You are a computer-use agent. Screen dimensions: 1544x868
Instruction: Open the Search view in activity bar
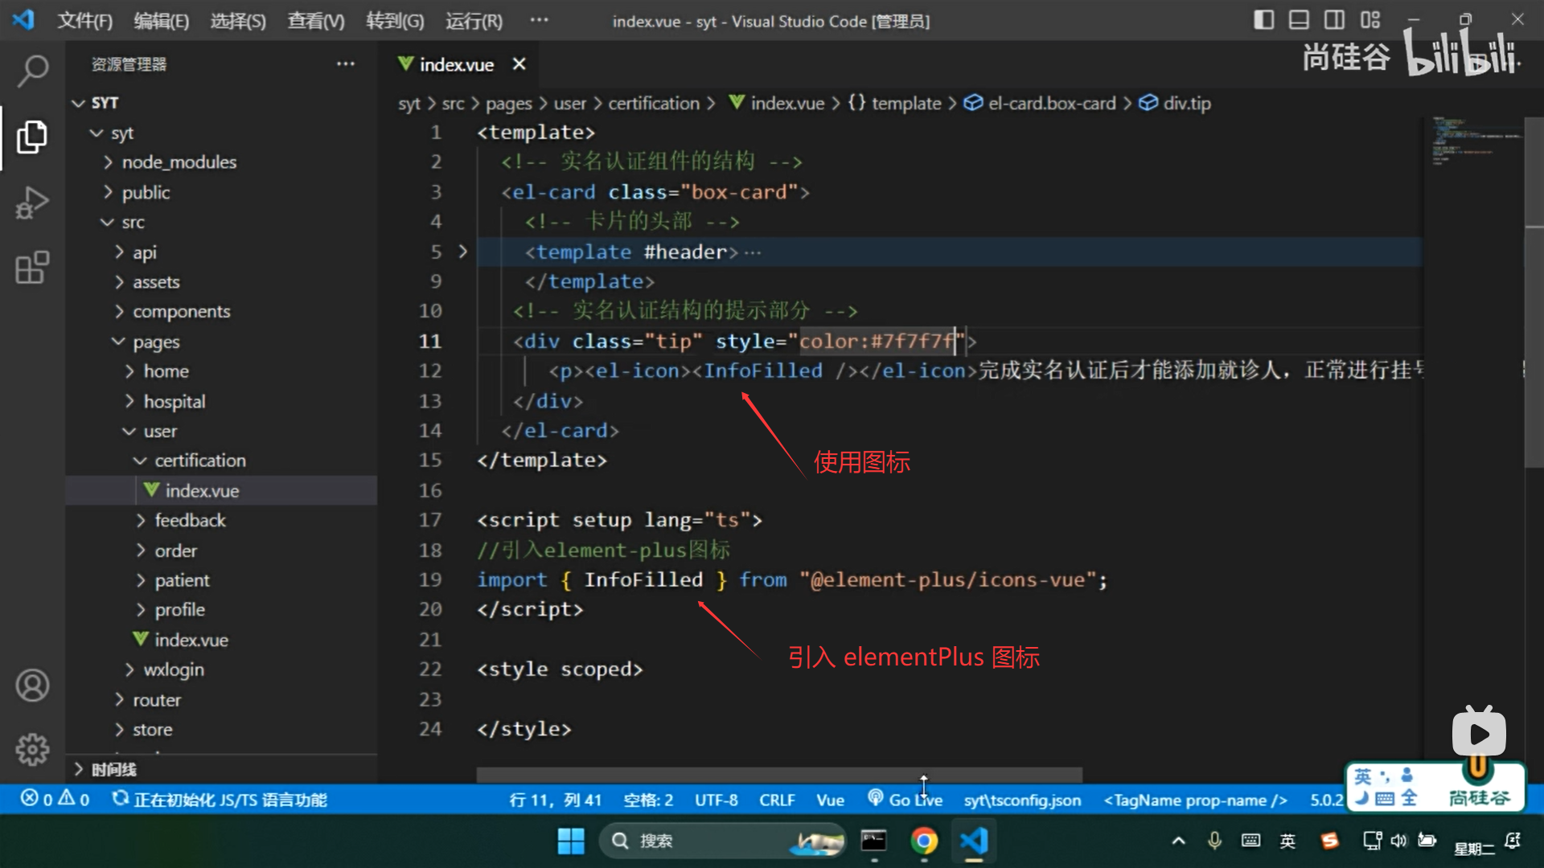(x=32, y=71)
